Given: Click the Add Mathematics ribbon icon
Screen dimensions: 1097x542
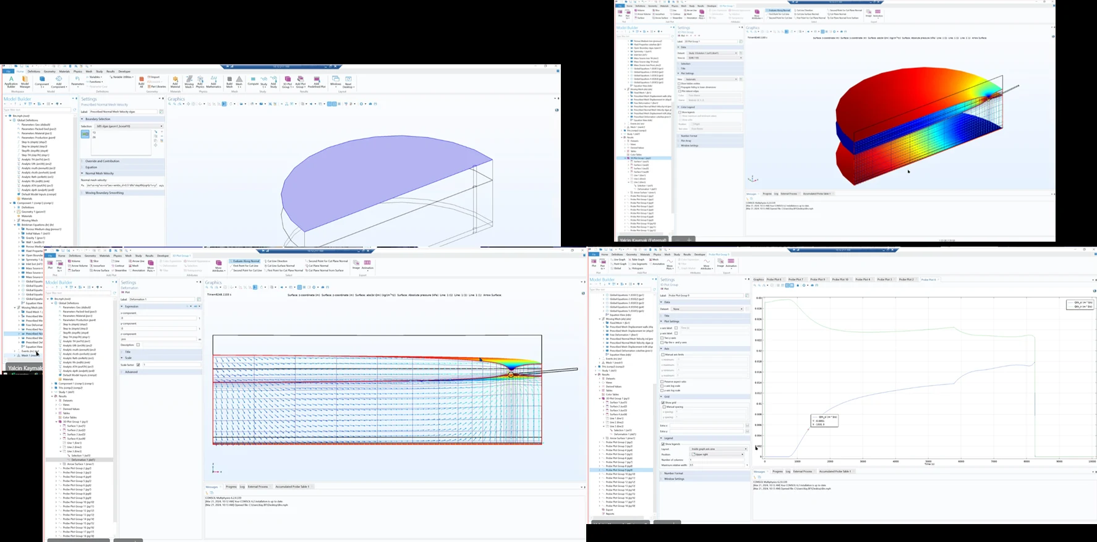Looking at the screenshot, I should point(214,82).
